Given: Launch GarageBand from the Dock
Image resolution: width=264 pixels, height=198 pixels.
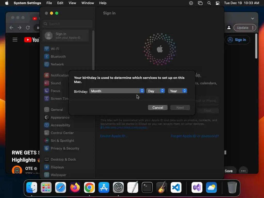Looking at the screenshot, I should pos(162,187).
